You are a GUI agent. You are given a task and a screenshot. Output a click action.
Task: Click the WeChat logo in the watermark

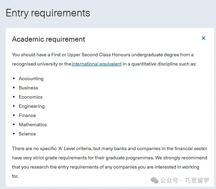(155, 180)
